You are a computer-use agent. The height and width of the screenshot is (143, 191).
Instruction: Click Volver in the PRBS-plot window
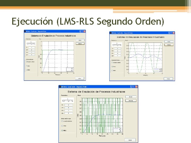click(x=130, y=140)
